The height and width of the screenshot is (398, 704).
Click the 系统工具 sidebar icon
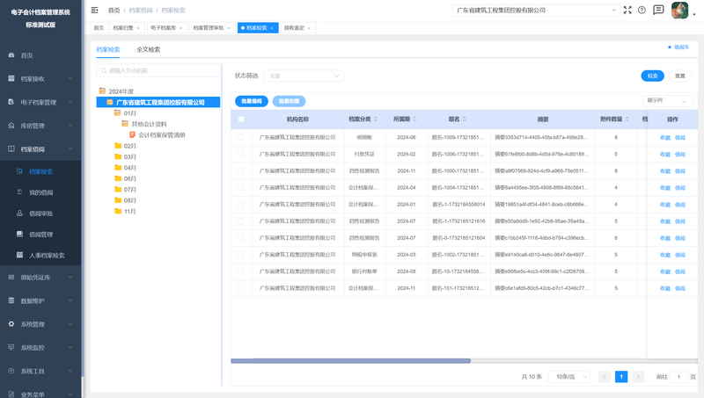(x=11, y=371)
